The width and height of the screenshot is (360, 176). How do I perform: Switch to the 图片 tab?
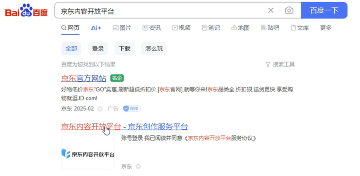pos(122,28)
